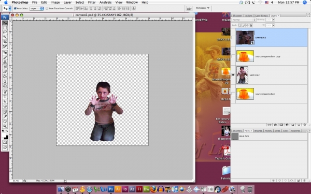Select the Notes tool
The image size is (311, 194).
(x=5, y=112)
